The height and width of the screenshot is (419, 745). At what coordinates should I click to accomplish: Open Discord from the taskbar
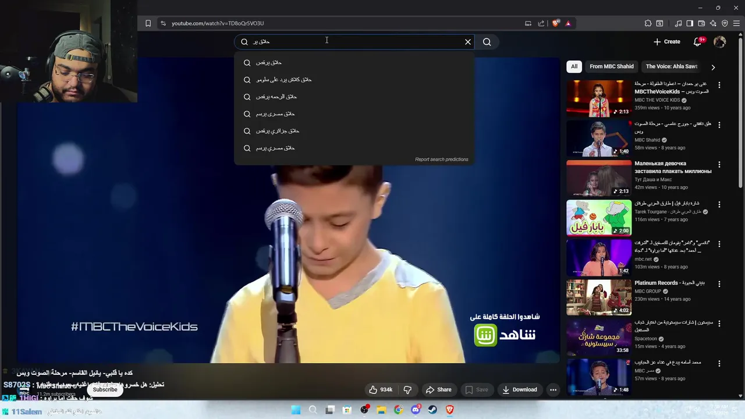[x=416, y=410]
